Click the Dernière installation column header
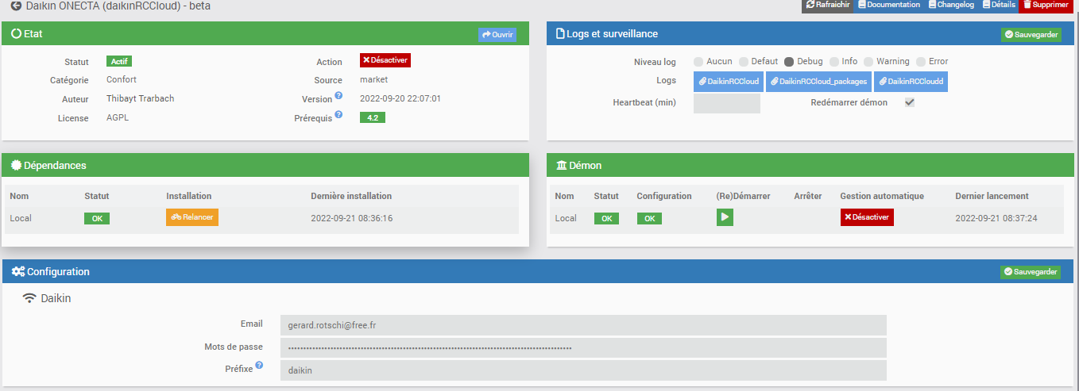The image size is (1079, 391). point(351,196)
